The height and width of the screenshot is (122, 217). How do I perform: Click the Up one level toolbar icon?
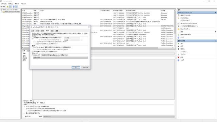coord(7,7)
